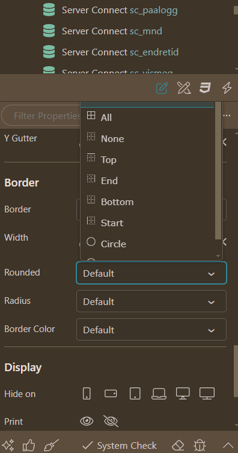Enable Print visible eye icon
The width and height of the screenshot is (238, 453).
tap(87, 421)
